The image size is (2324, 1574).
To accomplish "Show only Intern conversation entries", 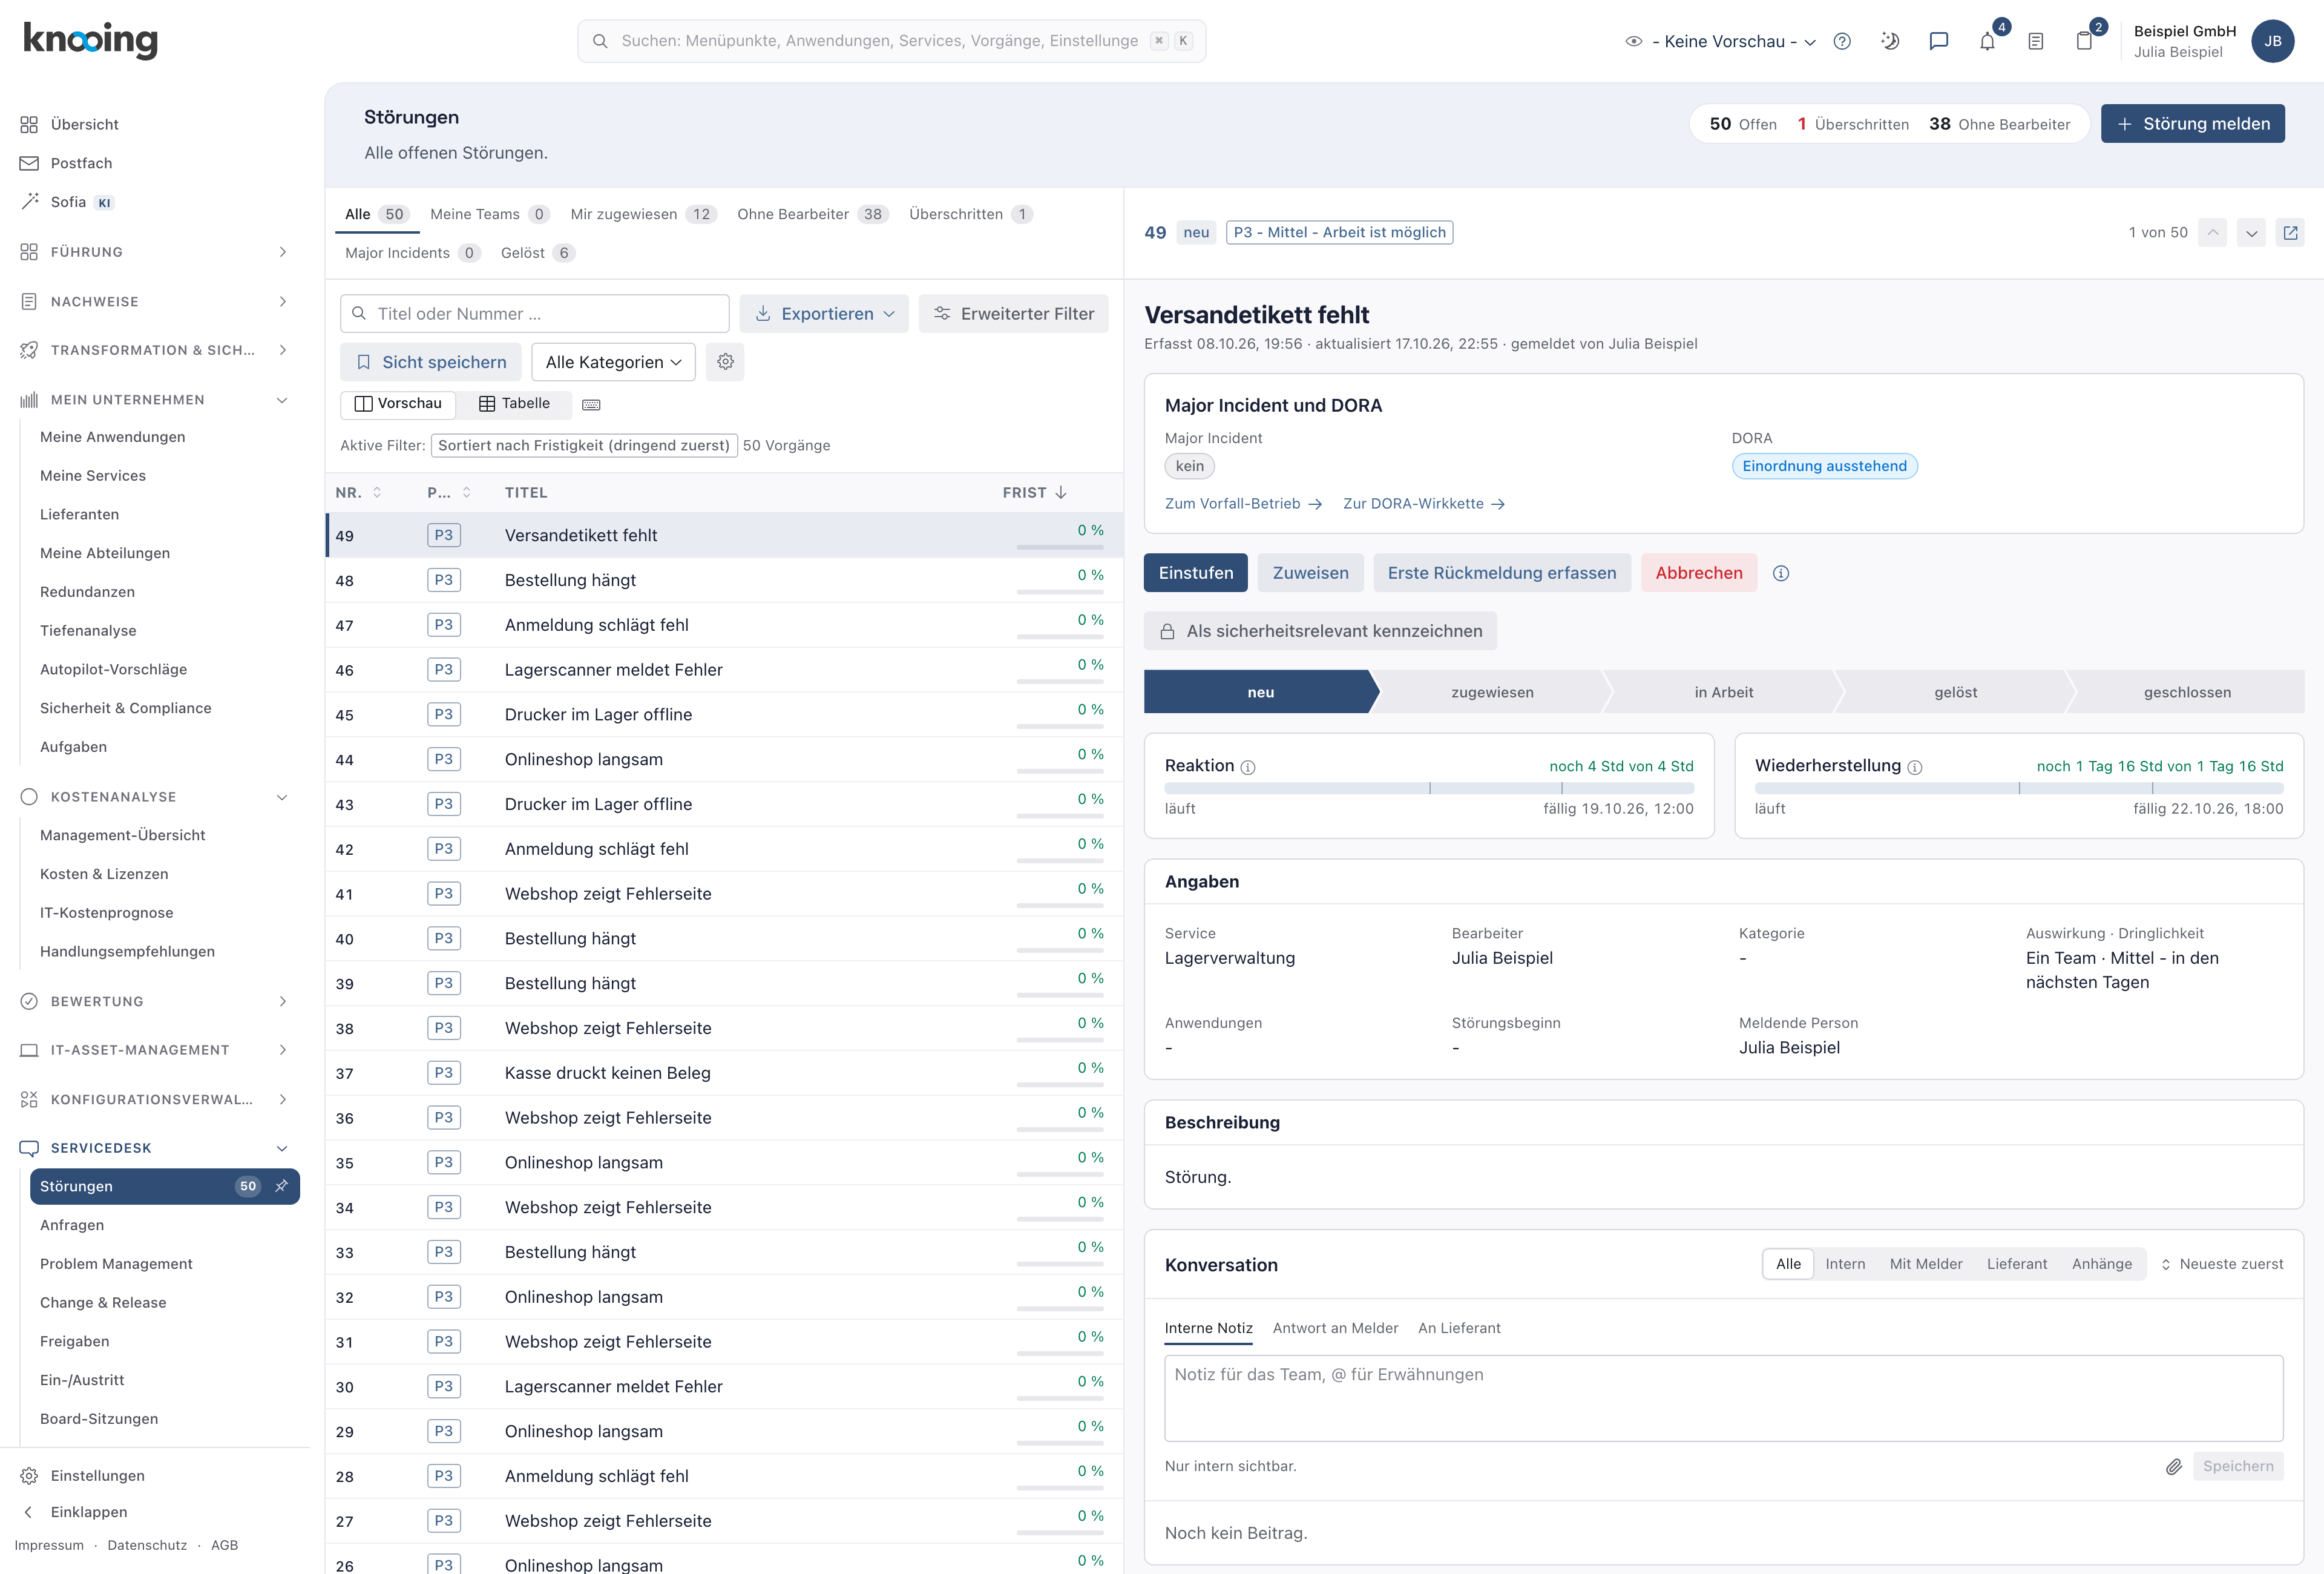I will pyautogui.click(x=1845, y=1264).
